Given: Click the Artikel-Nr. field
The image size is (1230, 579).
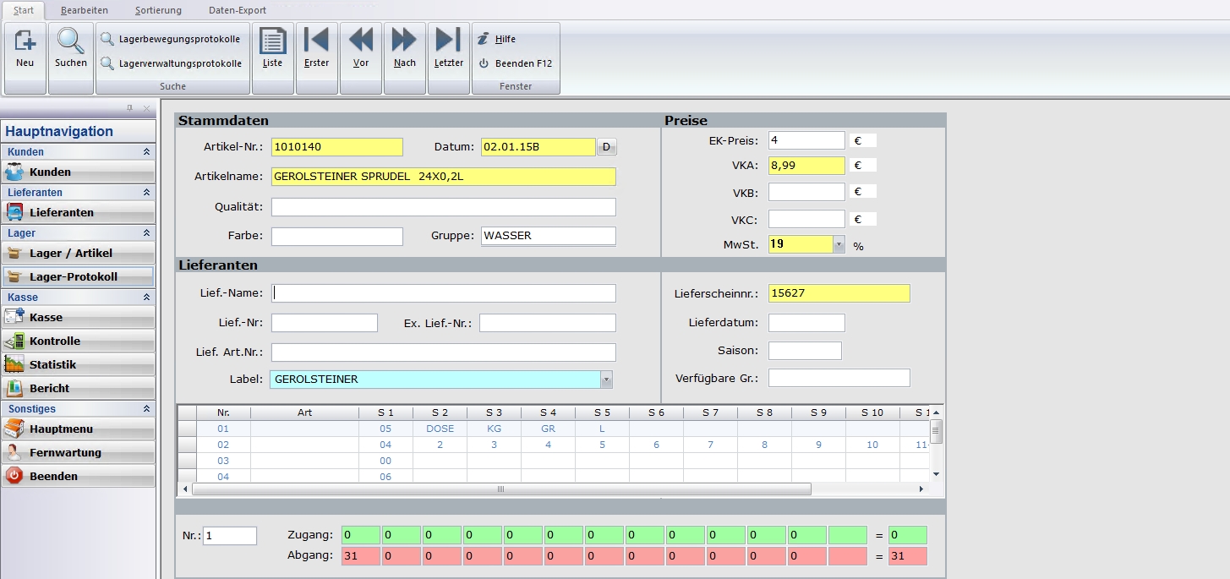Looking at the screenshot, I should pos(337,147).
